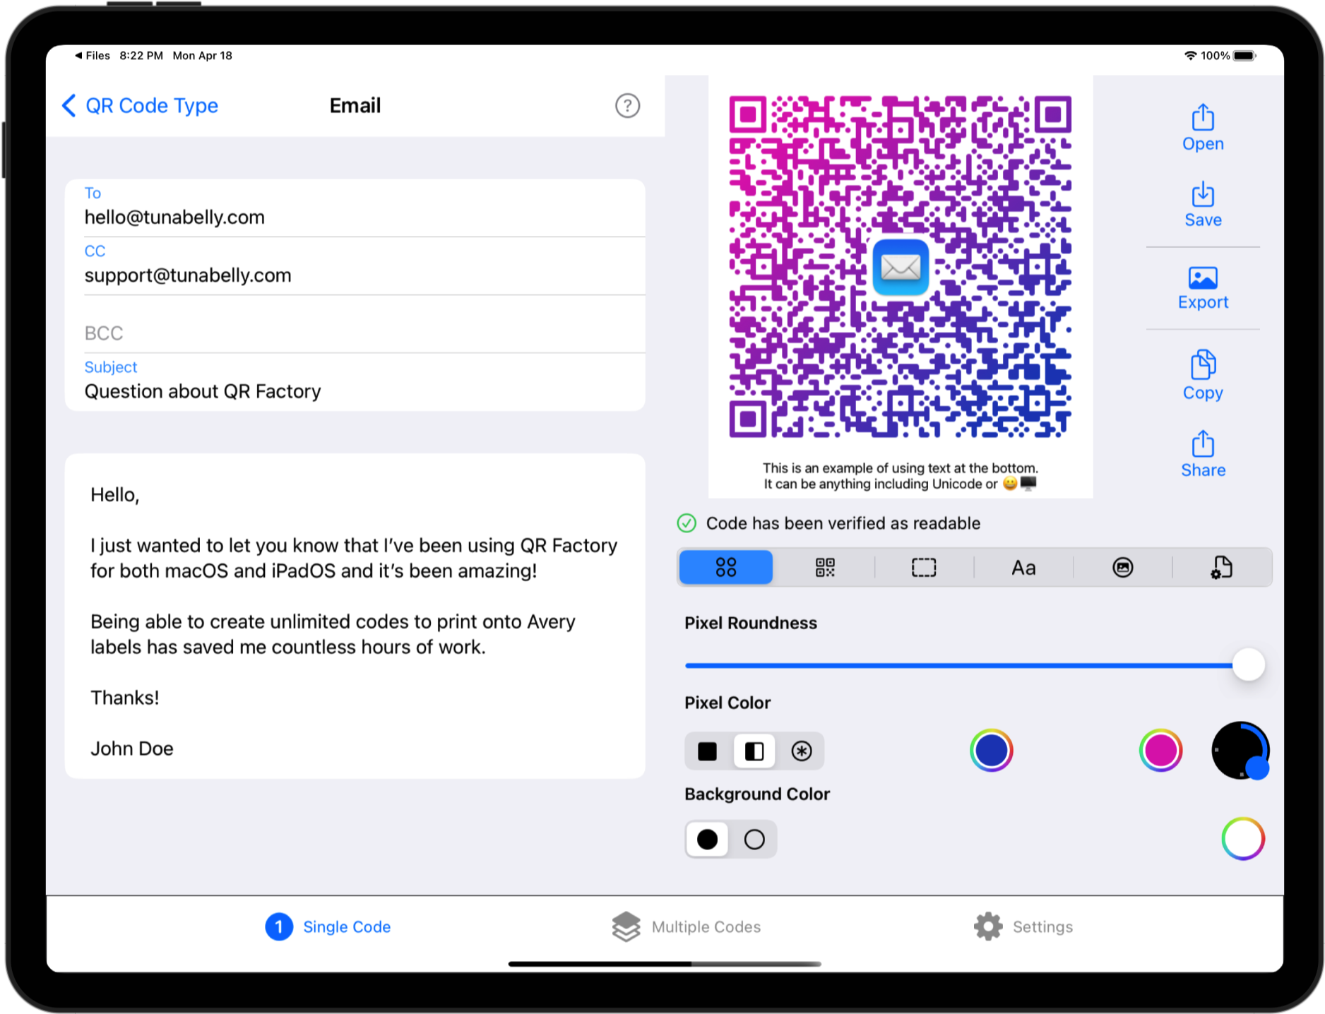The height and width of the screenshot is (1014, 1325).
Task: Open help with the question mark icon
Action: pos(626,106)
